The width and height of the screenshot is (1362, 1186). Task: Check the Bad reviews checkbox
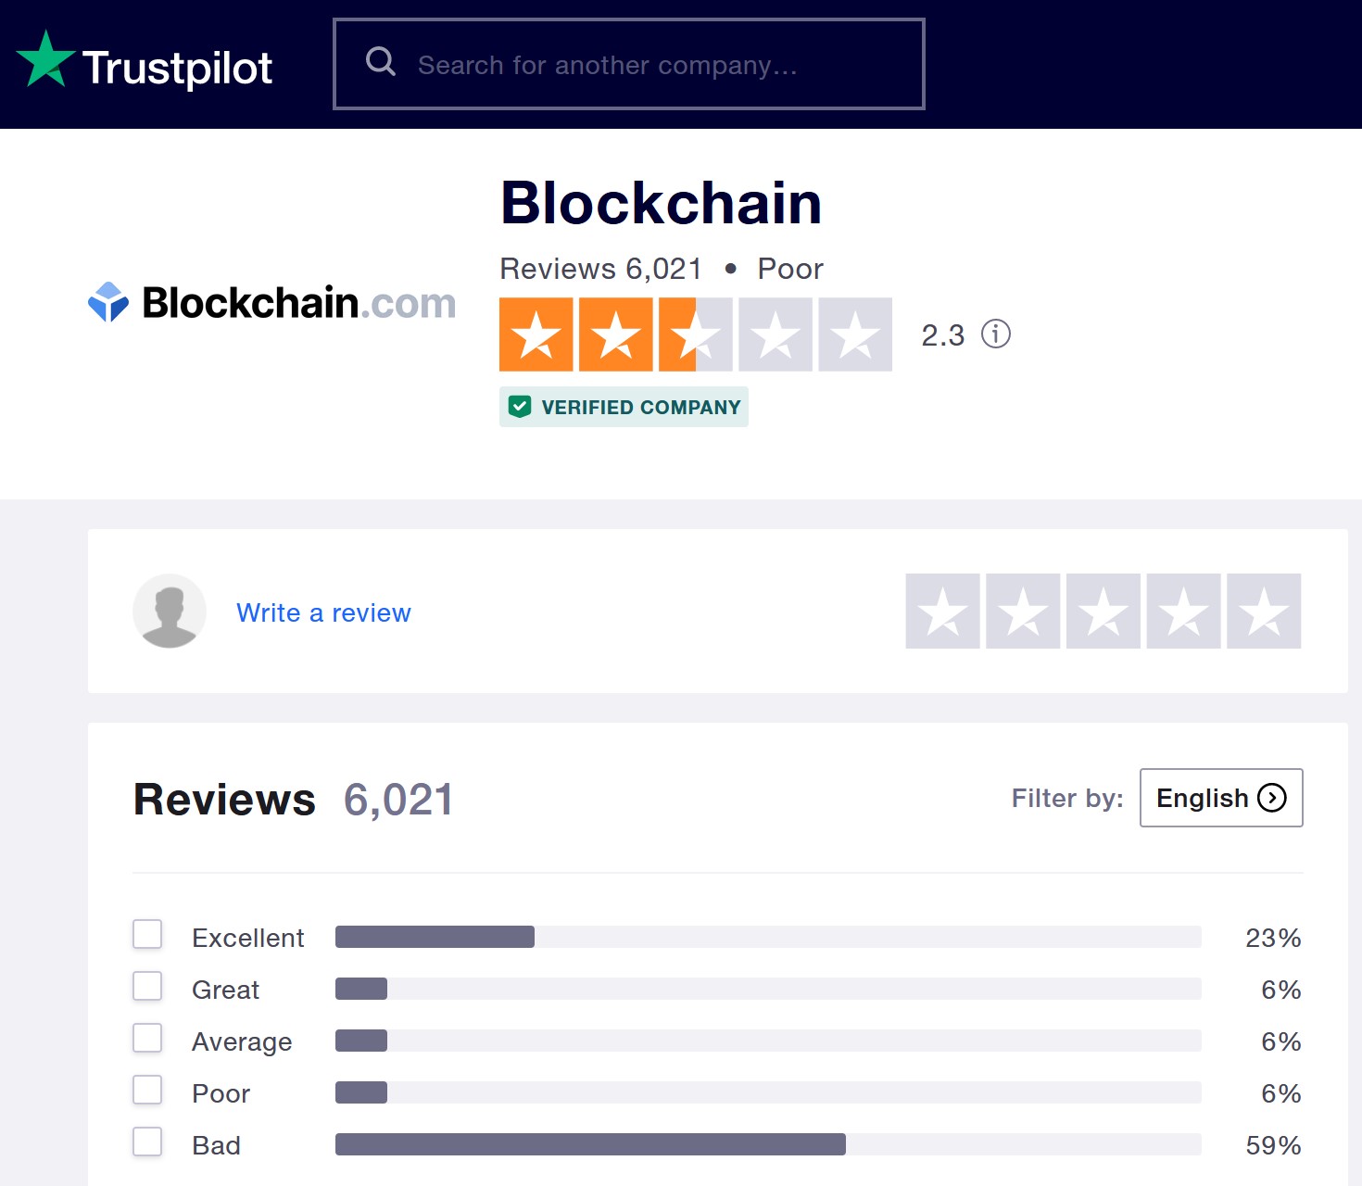(x=147, y=1142)
